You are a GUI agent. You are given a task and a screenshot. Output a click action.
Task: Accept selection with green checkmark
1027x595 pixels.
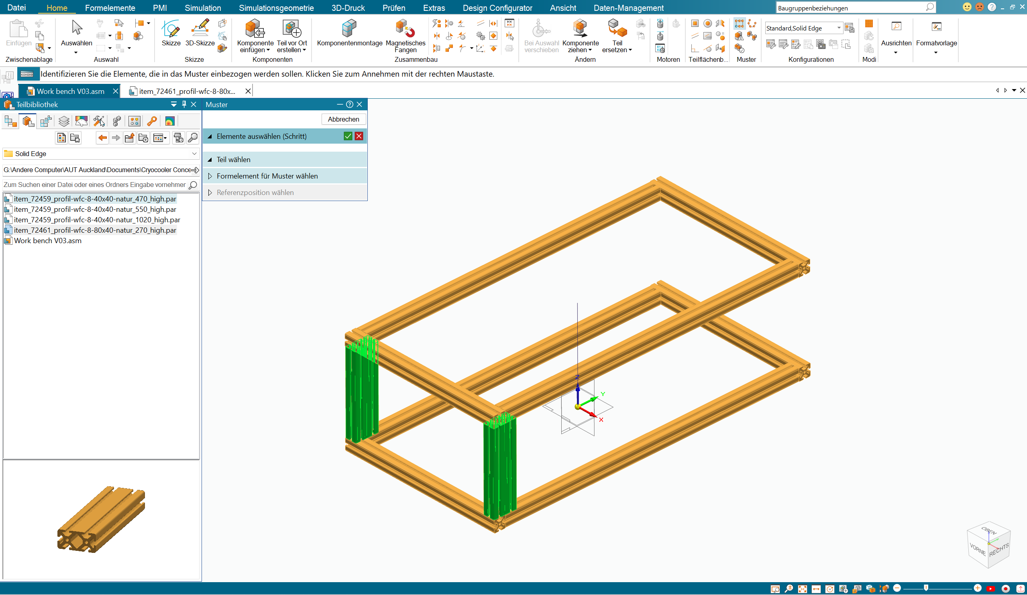click(348, 136)
